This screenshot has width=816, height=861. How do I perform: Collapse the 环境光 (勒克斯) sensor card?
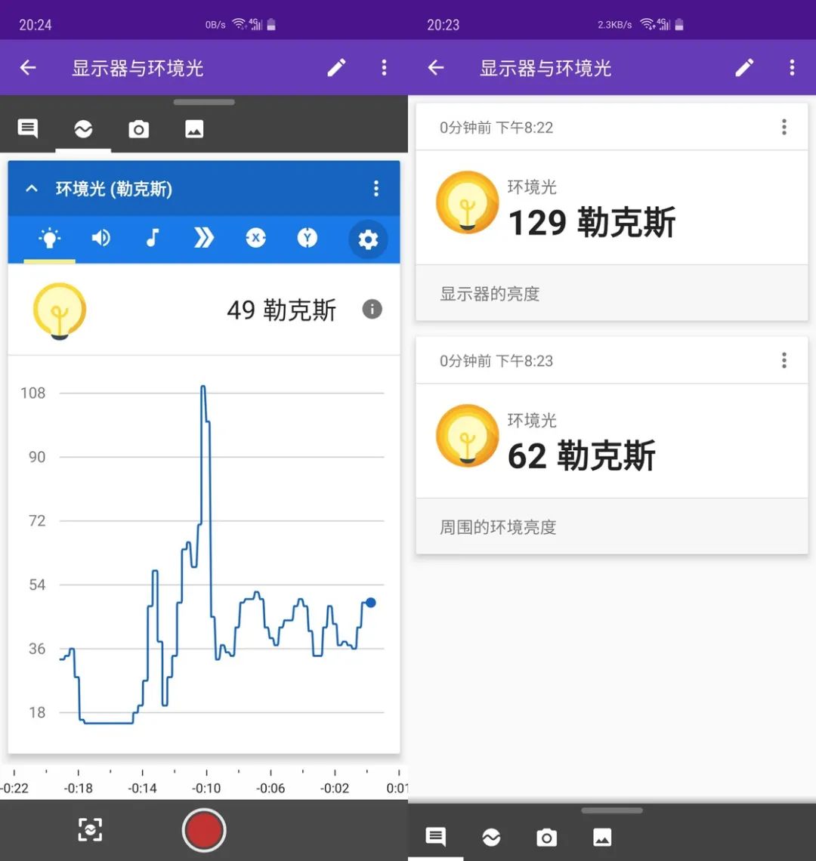point(32,189)
